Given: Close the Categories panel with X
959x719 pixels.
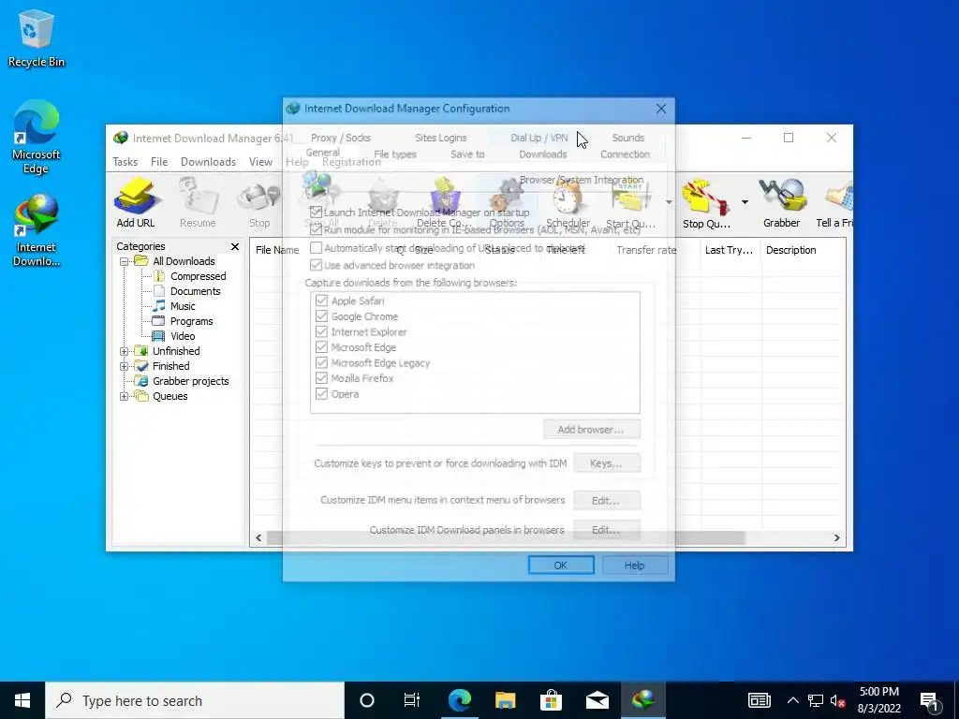Looking at the screenshot, I should click(235, 246).
